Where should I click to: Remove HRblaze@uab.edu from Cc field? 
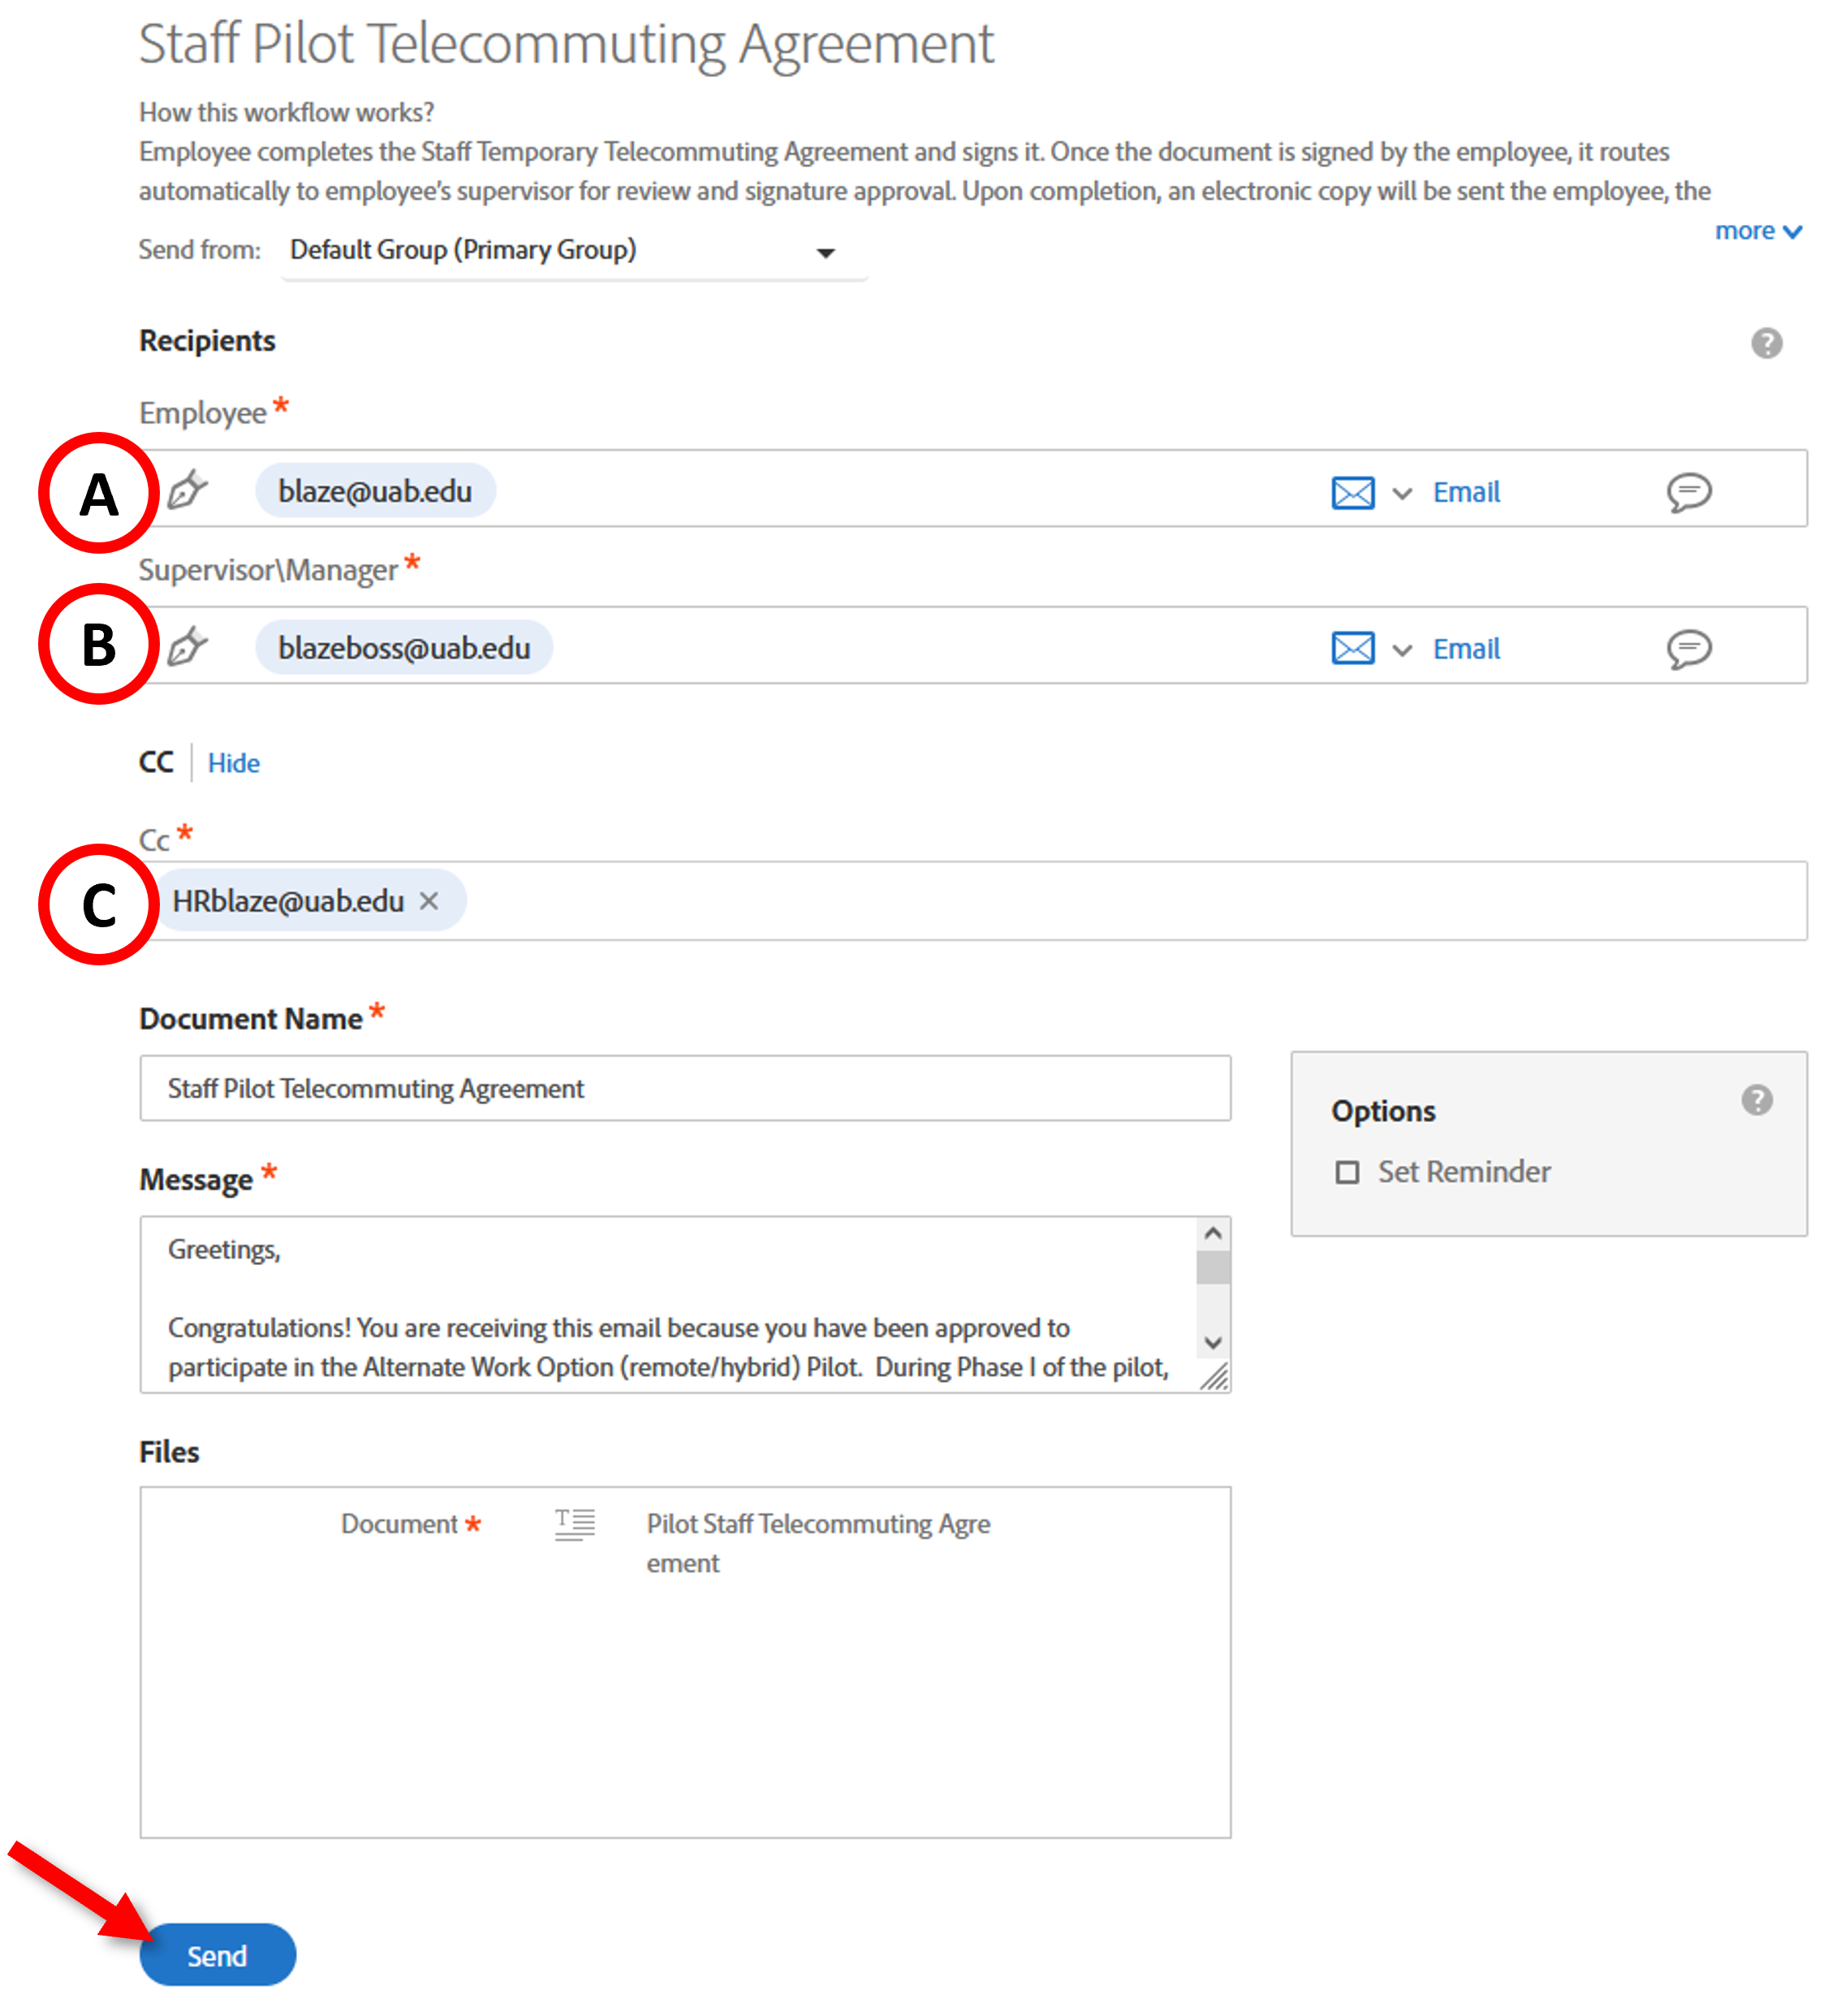[429, 901]
